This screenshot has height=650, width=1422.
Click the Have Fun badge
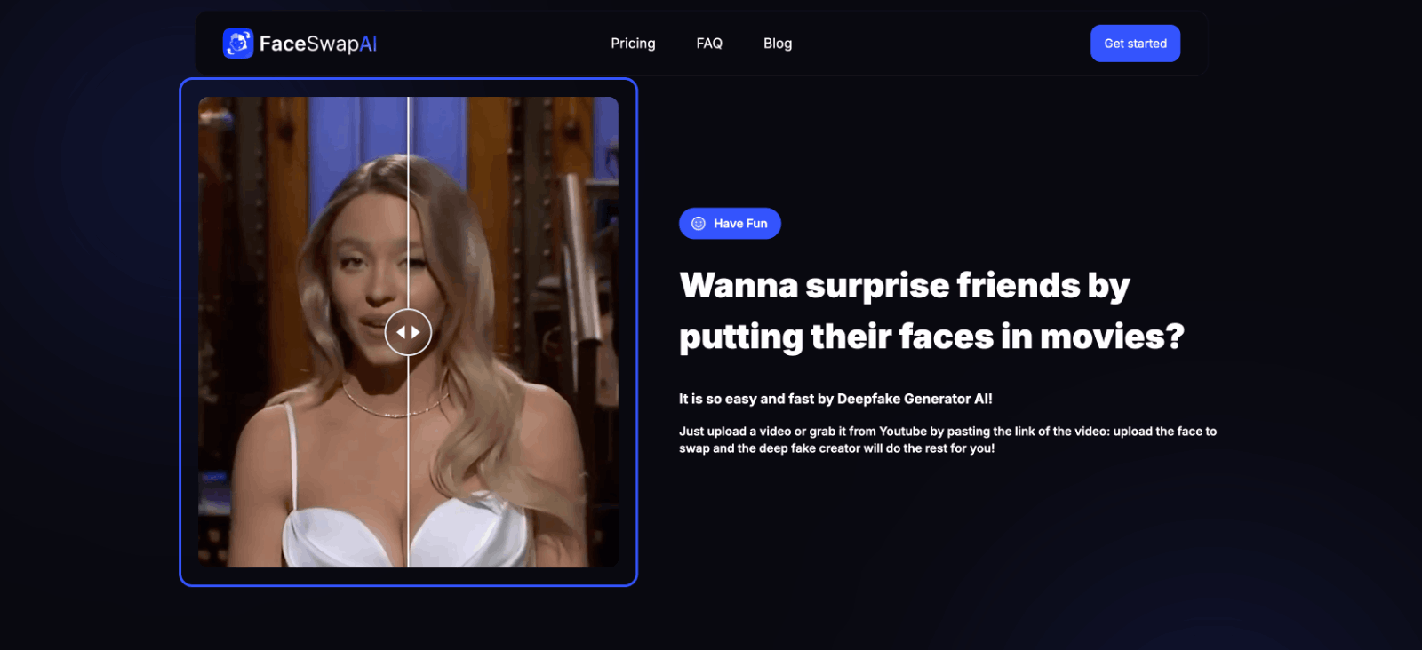tap(730, 224)
